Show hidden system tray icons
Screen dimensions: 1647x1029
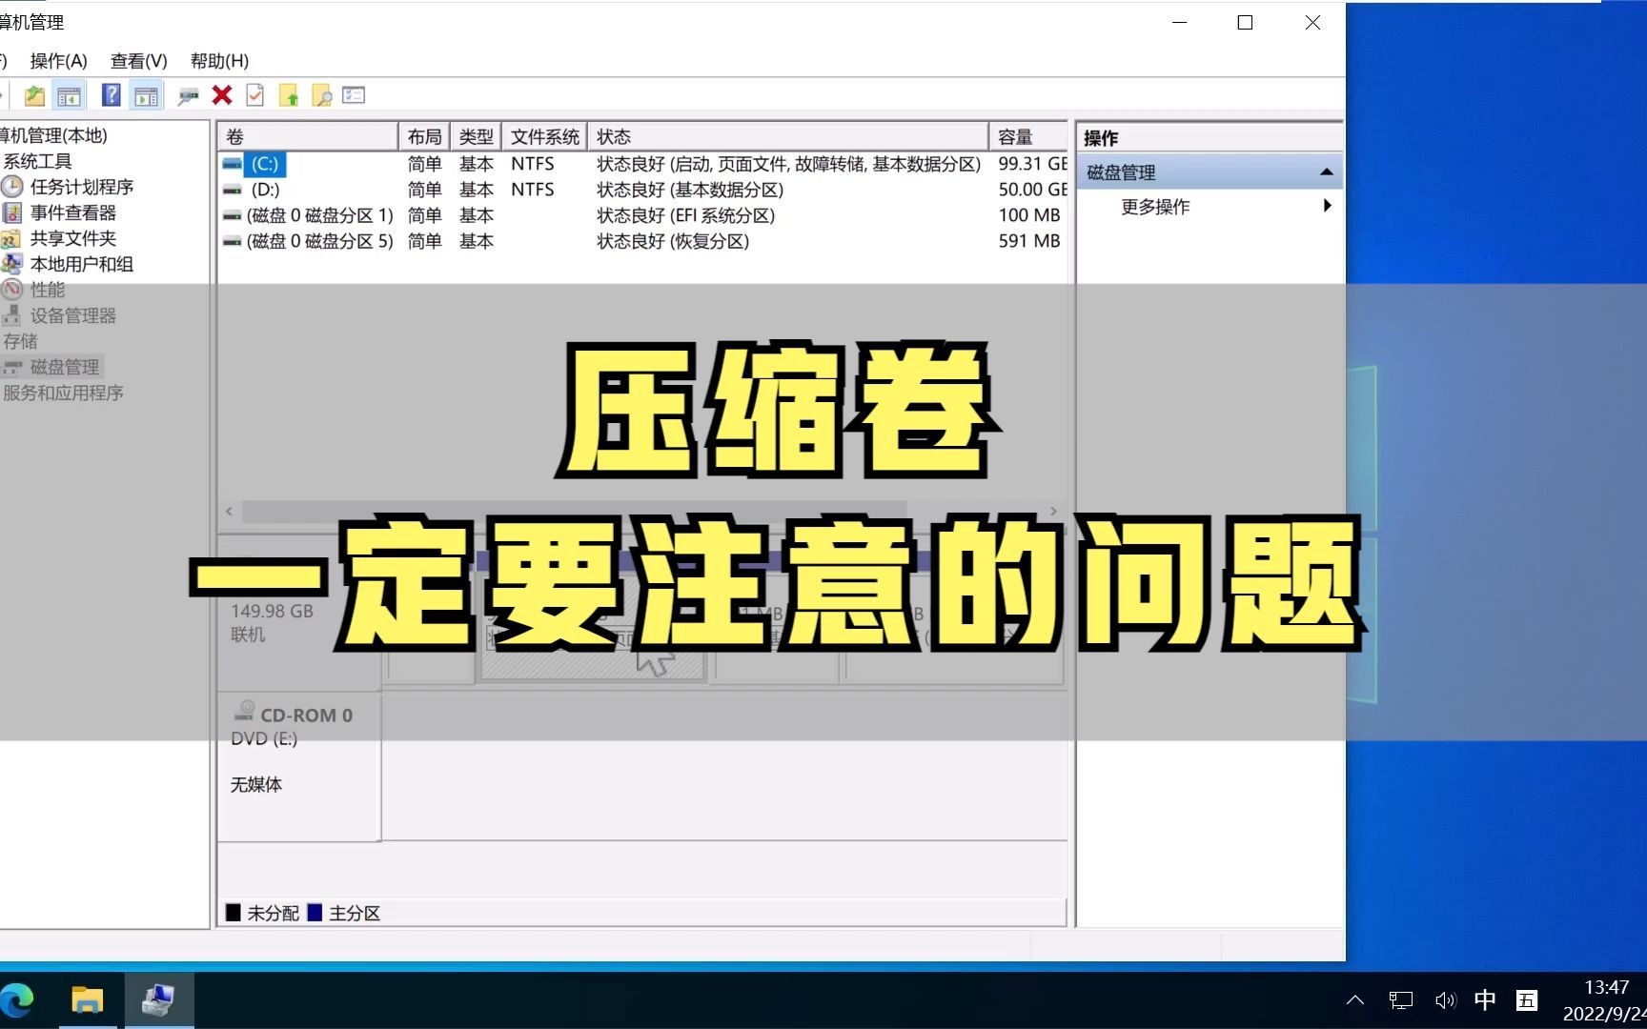(1355, 1000)
